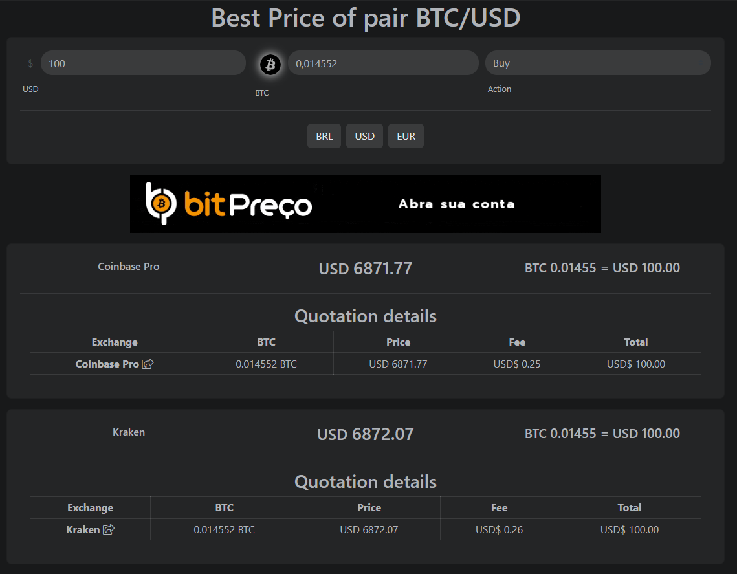Click Coinbase Pro's Total column header
This screenshot has width=737, height=574.
tap(635, 342)
